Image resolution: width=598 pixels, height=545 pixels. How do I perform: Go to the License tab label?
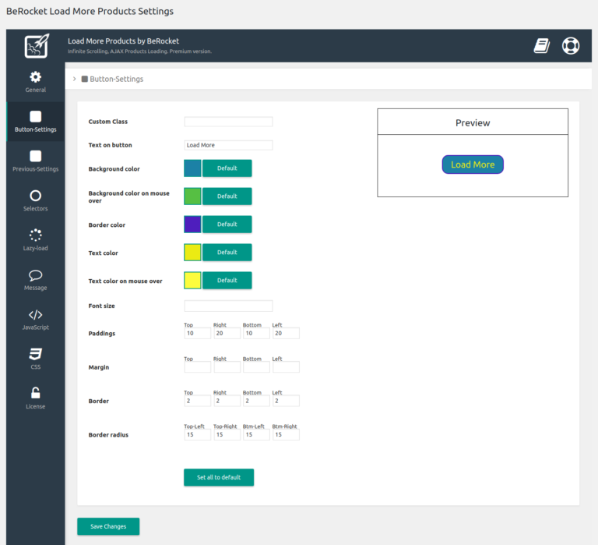tap(36, 406)
